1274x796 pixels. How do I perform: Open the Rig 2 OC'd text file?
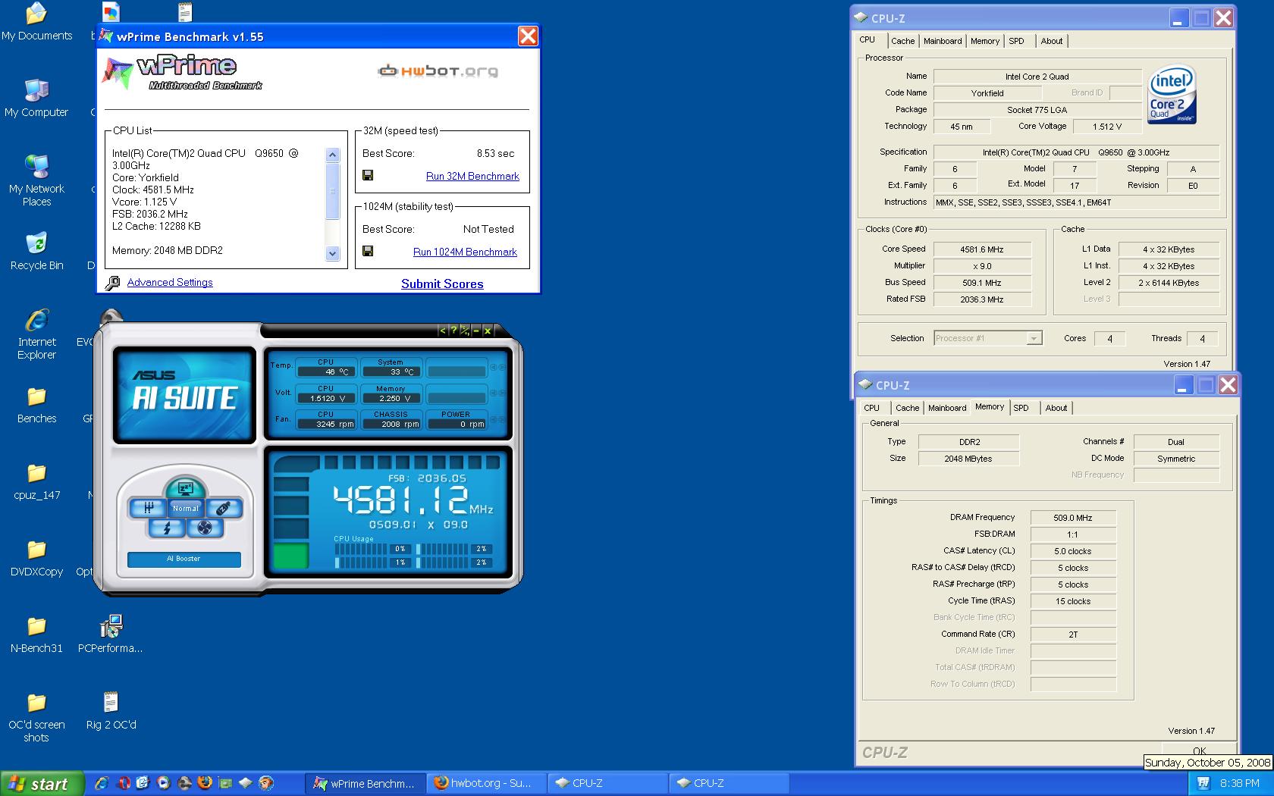111,711
